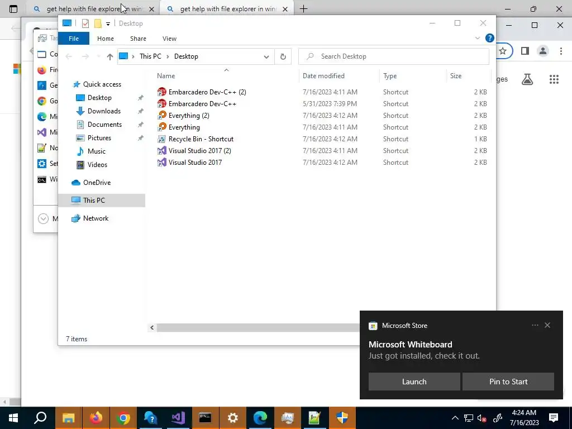The height and width of the screenshot is (429, 572).
Task: Open Quick access in navigation pane
Action: click(x=102, y=84)
